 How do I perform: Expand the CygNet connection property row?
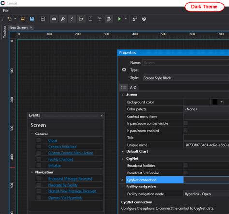pos(122,180)
